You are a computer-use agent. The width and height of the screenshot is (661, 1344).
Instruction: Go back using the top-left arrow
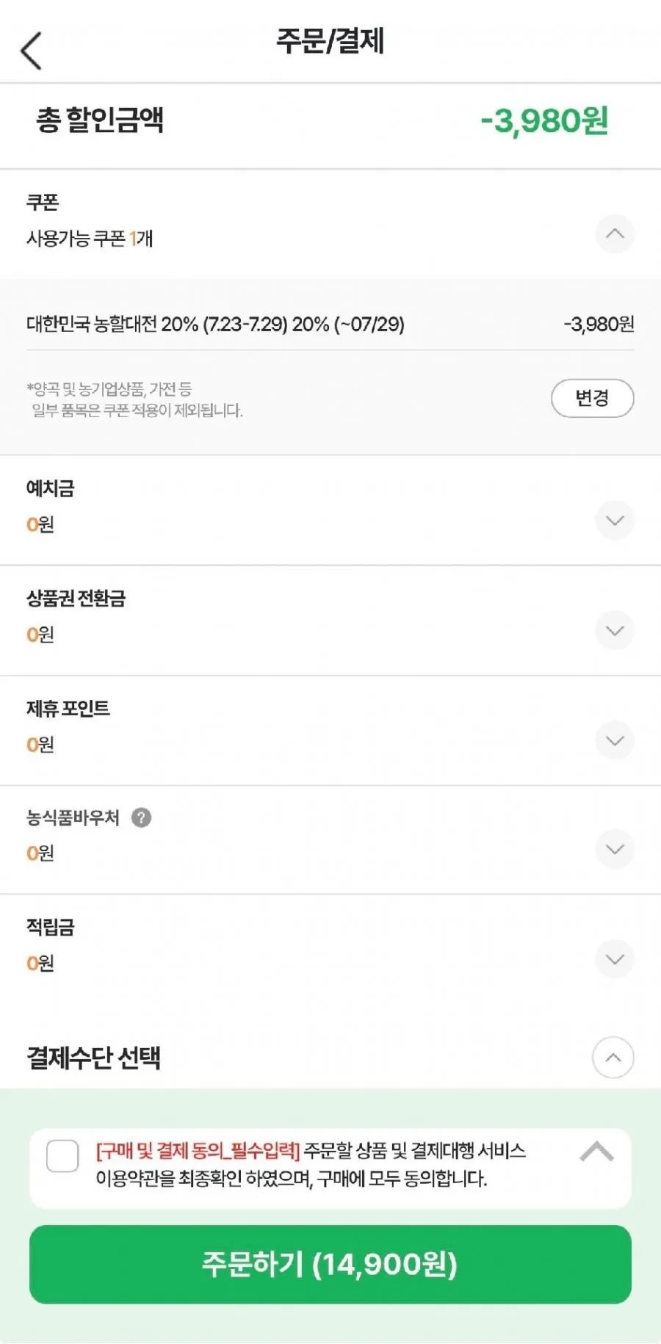coord(32,51)
